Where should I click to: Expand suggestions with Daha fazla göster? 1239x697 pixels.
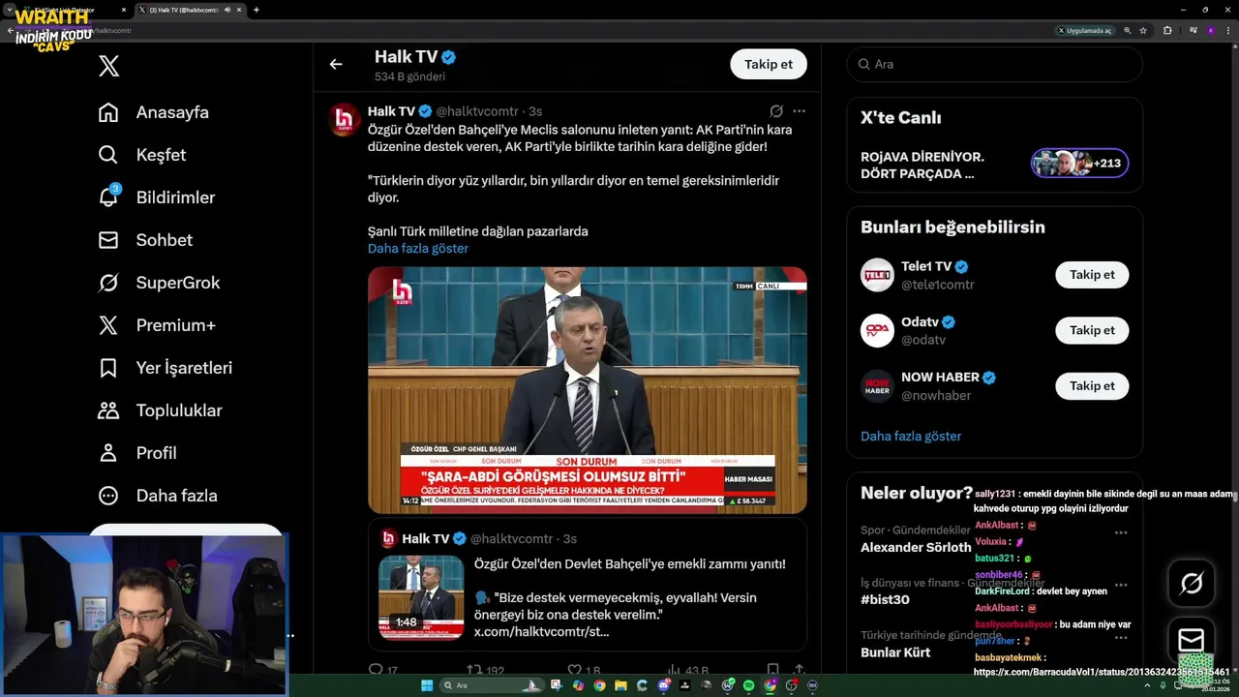click(x=911, y=437)
